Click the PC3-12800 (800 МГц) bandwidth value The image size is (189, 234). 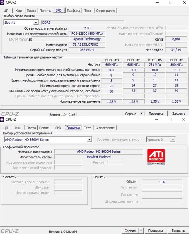87,33
